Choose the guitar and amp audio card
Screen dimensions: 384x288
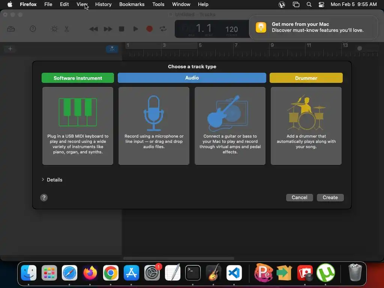[x=230, y=126]
